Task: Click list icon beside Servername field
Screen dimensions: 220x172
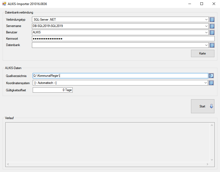Action: pos(212,26)
